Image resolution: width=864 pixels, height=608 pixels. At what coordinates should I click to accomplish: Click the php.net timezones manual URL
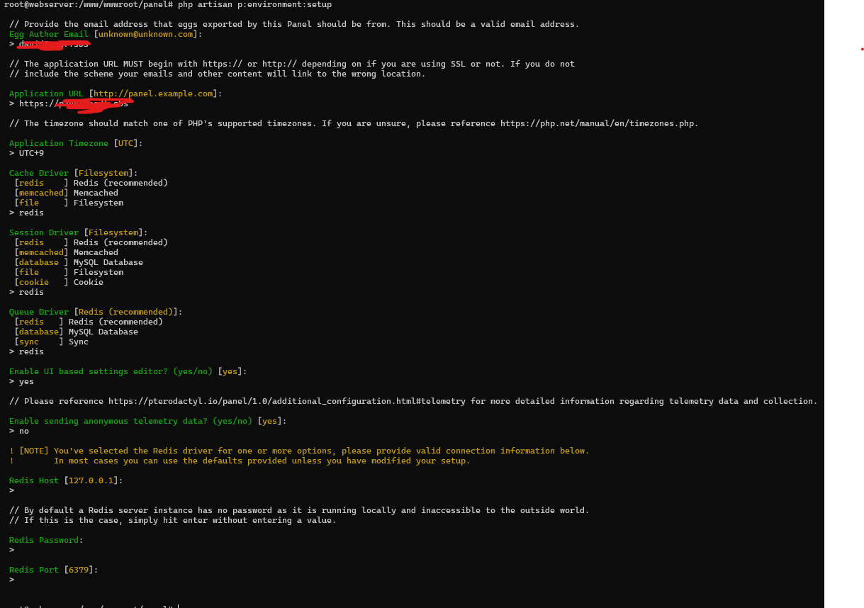[x=599, y=123]
